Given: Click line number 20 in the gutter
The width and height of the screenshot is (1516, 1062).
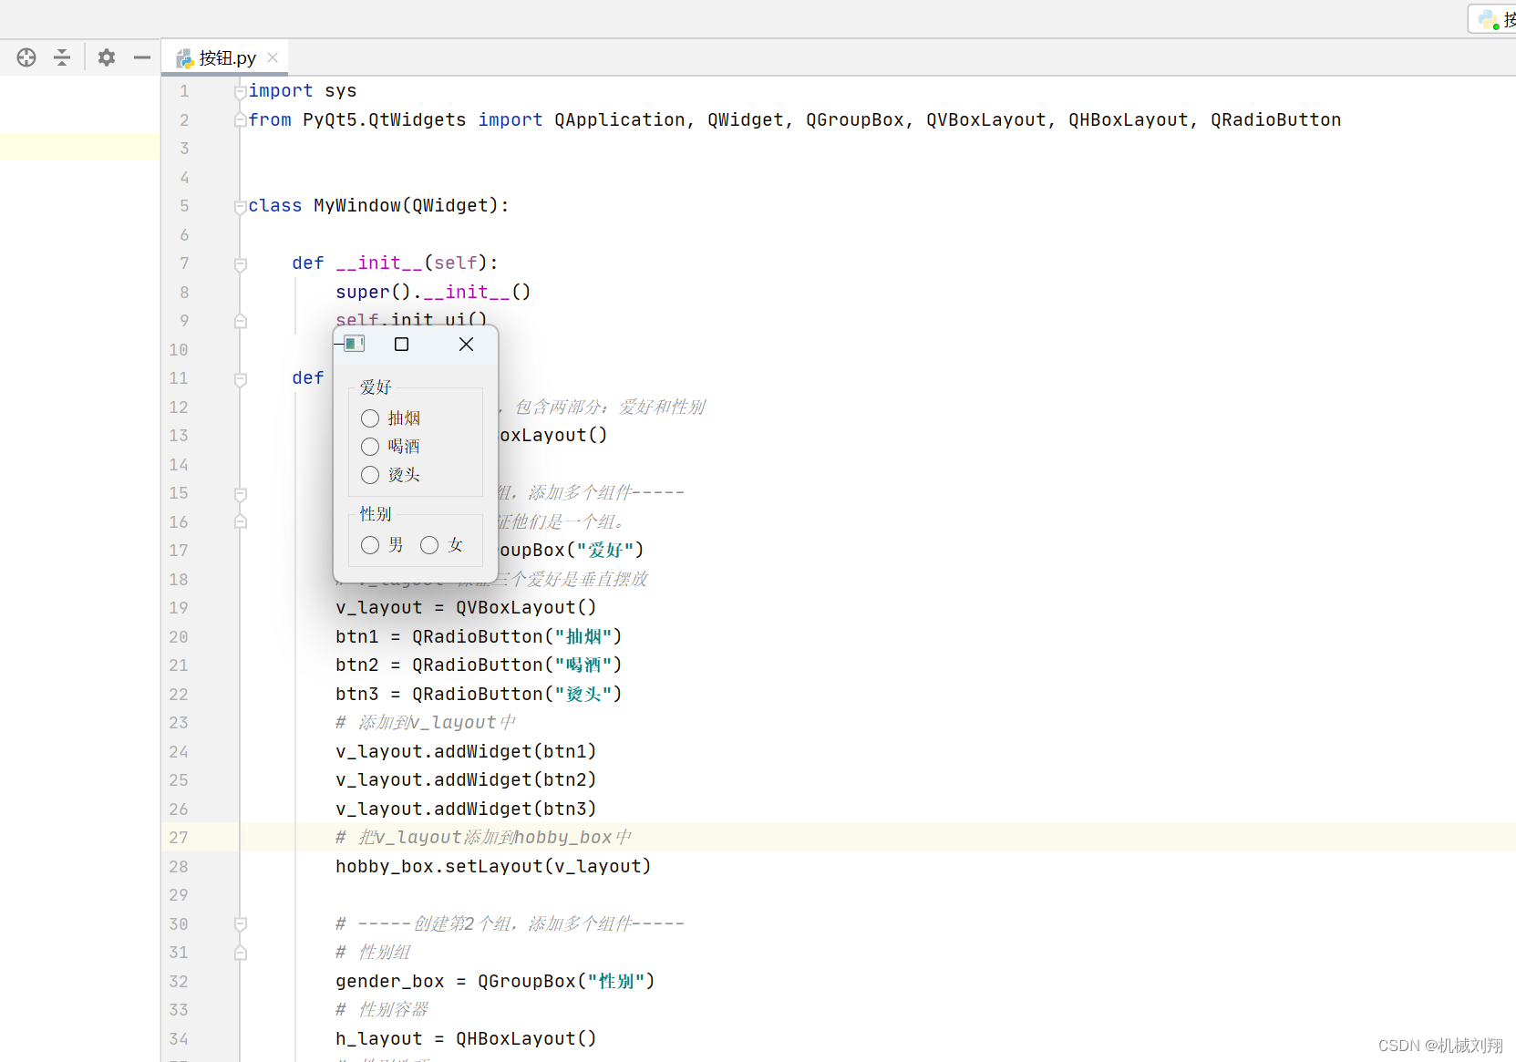Looking at the screenshot, I should 179,636.
